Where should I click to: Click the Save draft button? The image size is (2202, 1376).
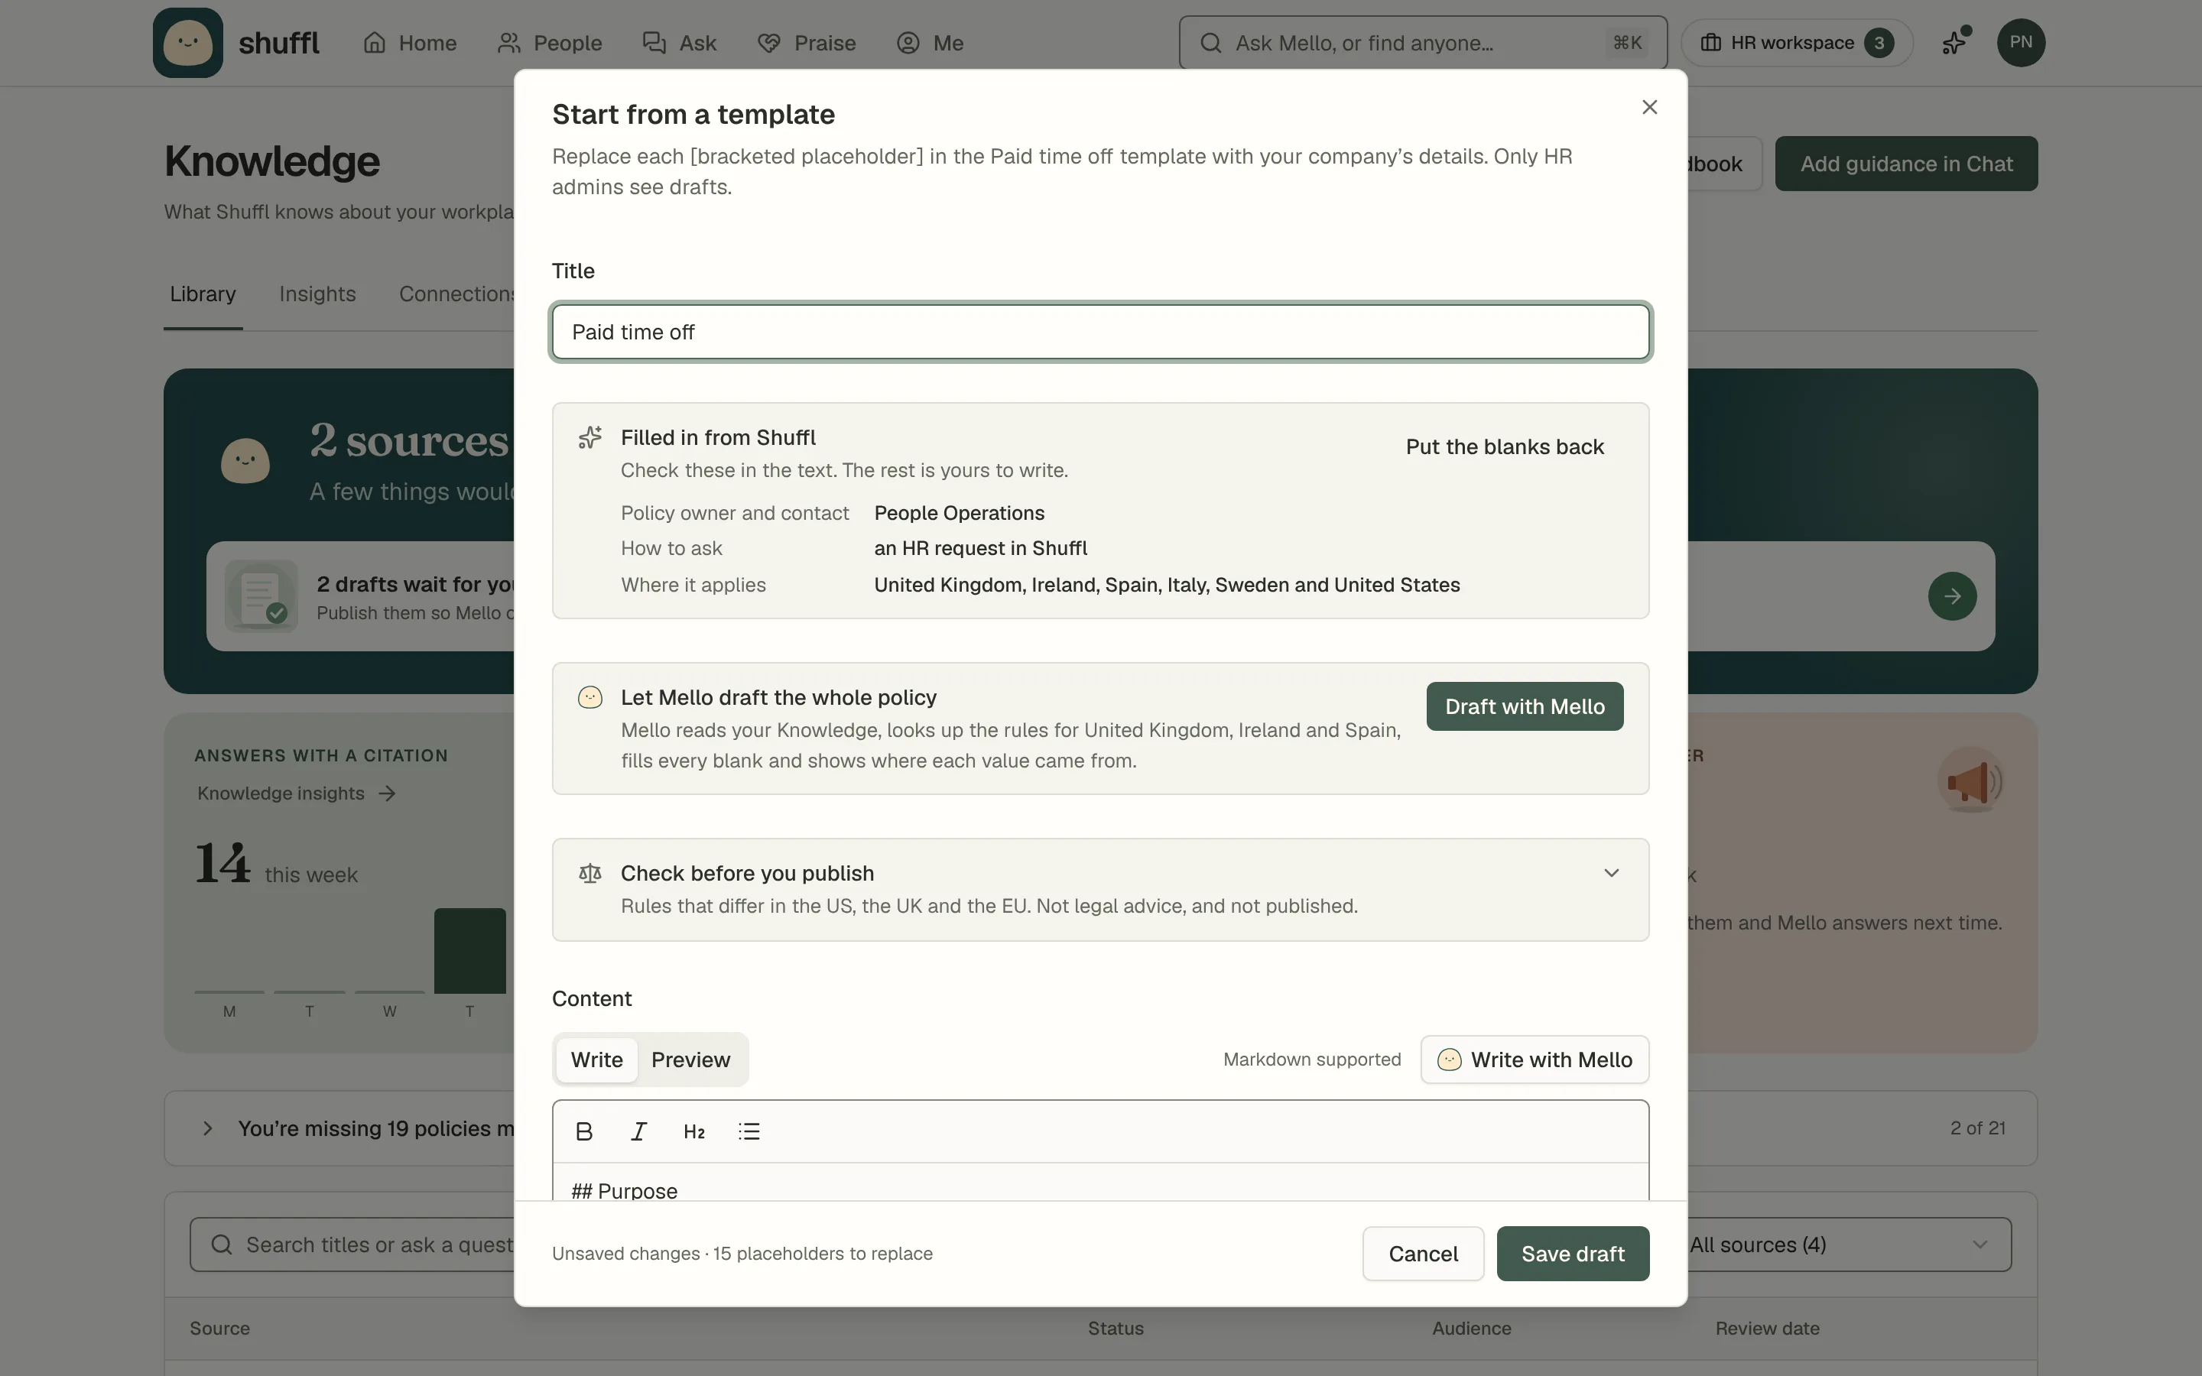tap(1574, 1254)
